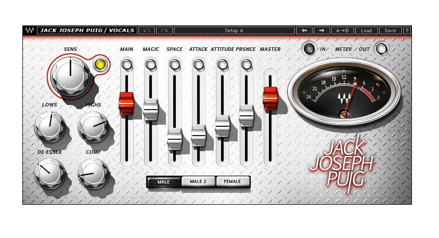The height and width of the screenshot is (238, 439).
Task: Click the Save button
Action: (390, 30)
